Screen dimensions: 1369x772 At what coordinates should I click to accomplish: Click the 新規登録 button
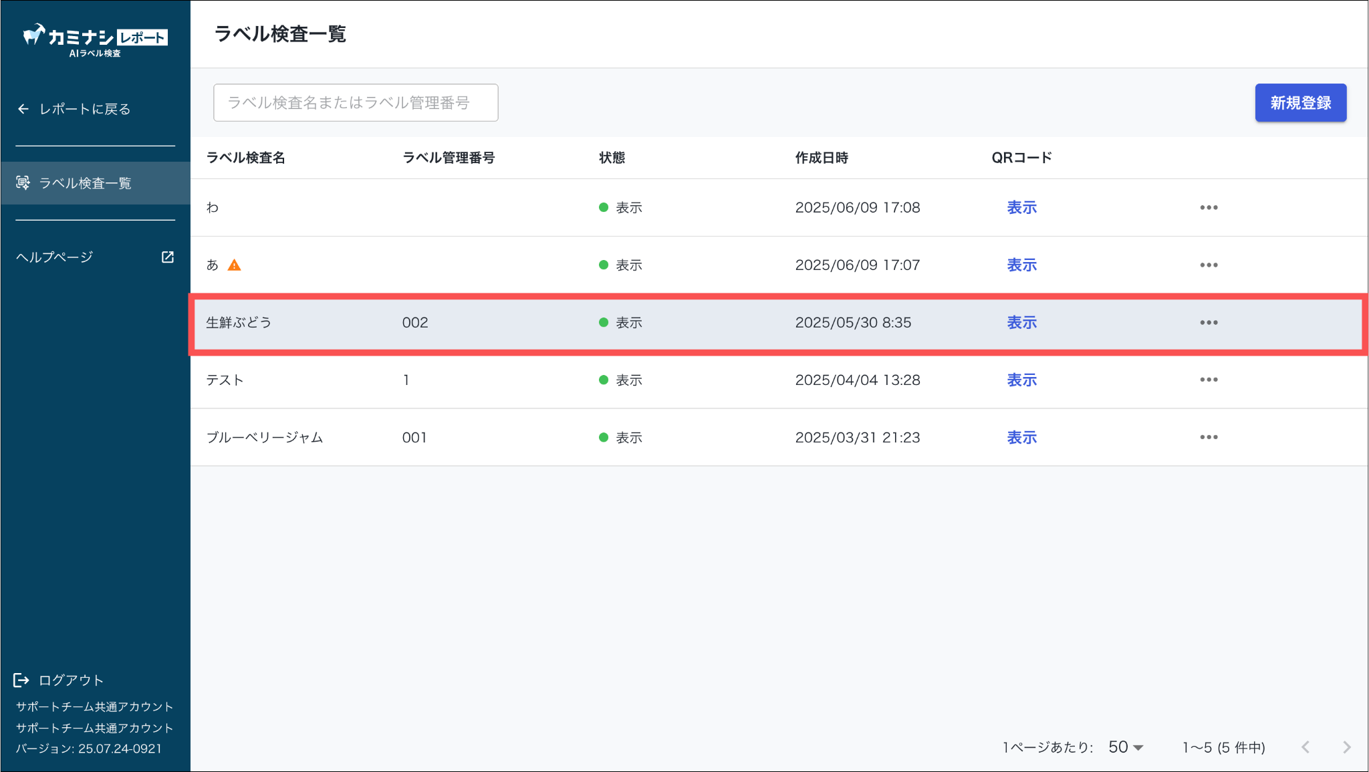point(1300,103)
